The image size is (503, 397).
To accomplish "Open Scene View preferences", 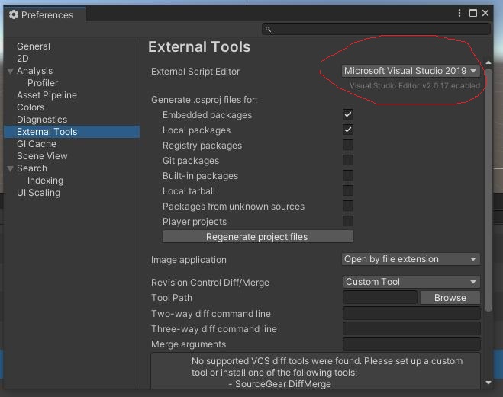I will pyautogui.click(x=42, y=156).
